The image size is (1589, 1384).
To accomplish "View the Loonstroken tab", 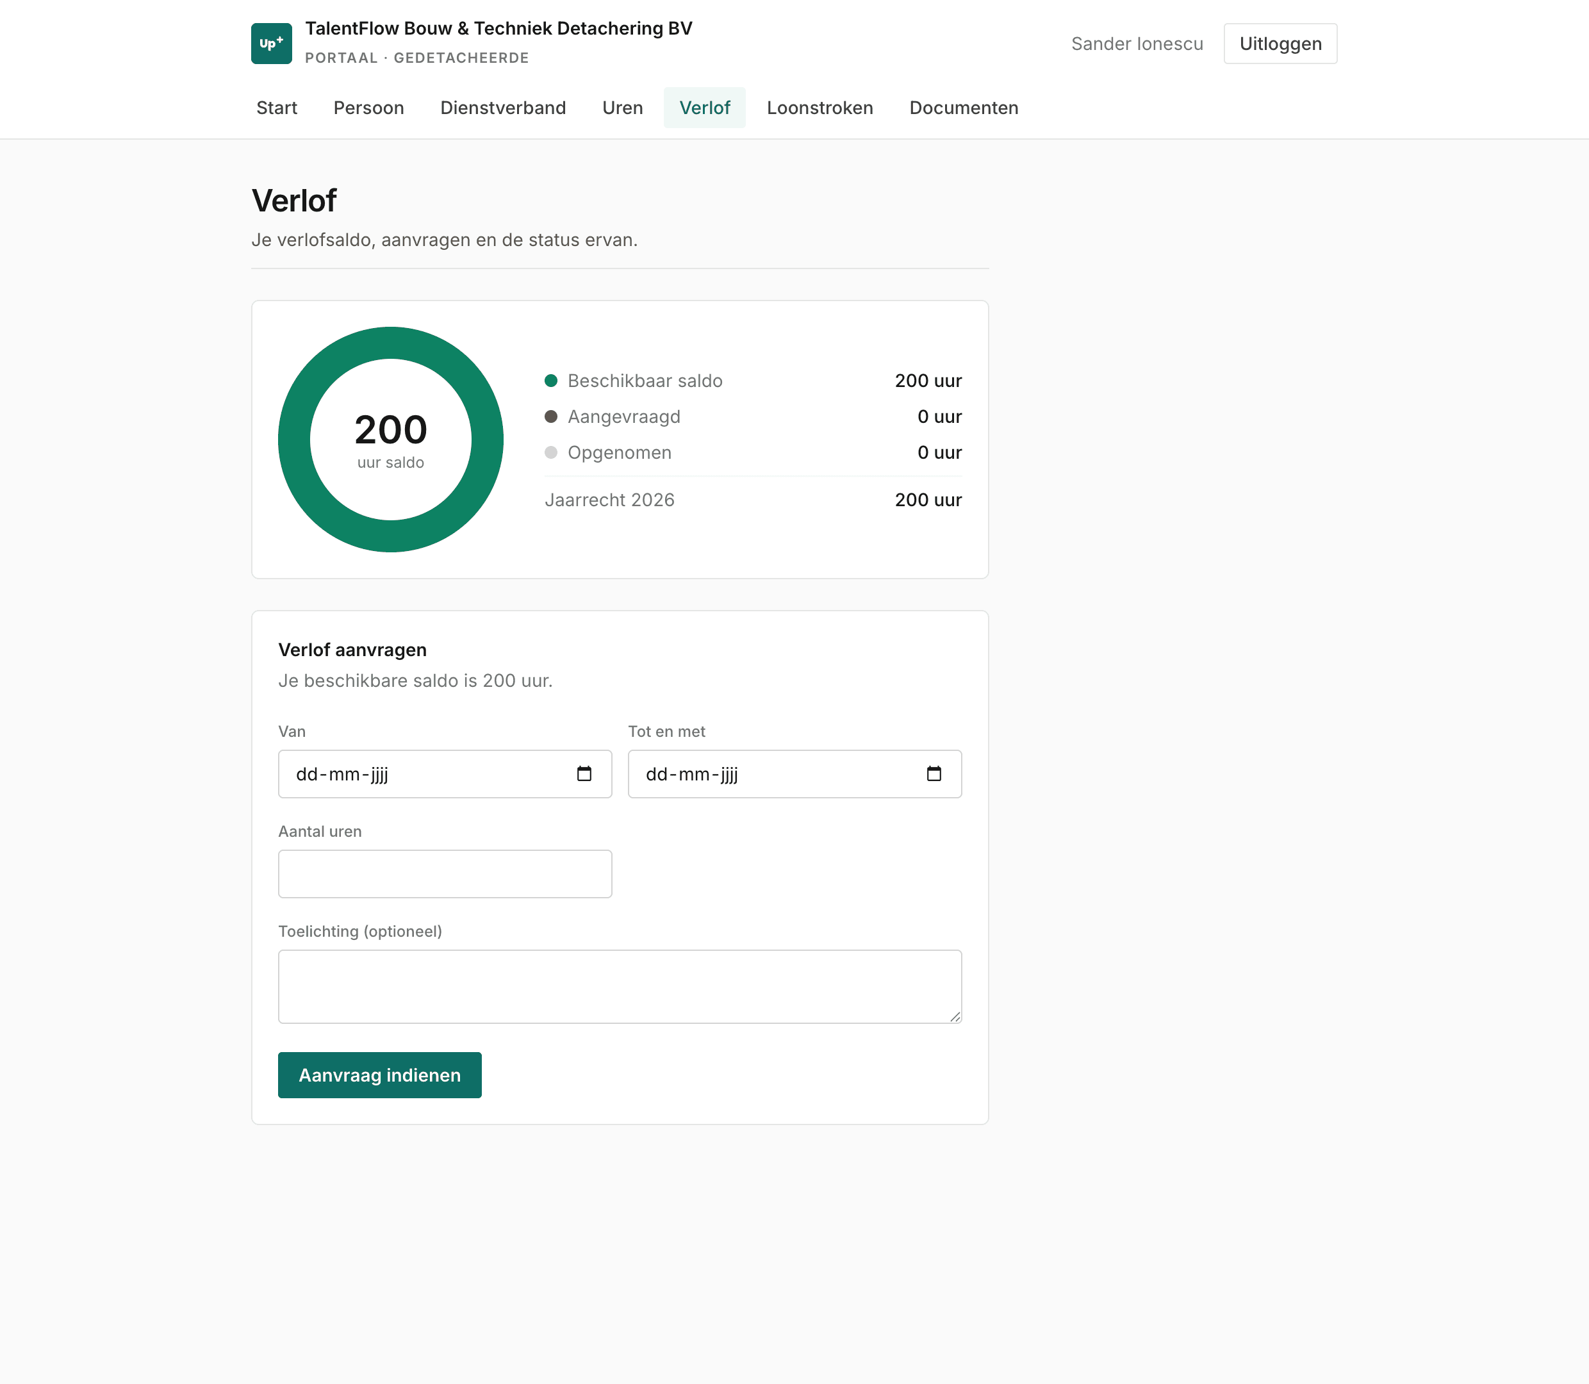I will [819, 108].
